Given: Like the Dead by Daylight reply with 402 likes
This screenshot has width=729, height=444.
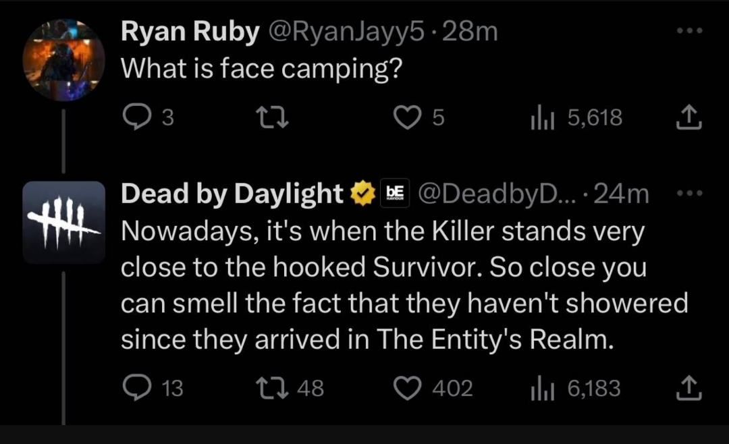Looking at the screenshot, I should (407, 388).
